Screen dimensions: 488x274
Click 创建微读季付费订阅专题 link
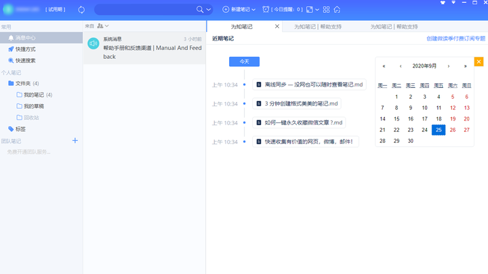pyautogui.click(x=455, y=39)
